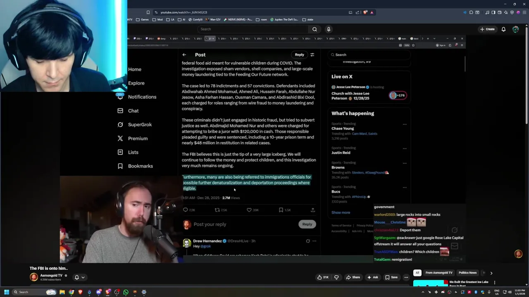The image size is (529, 297).
Task: Click the back arrow beside Post
Action: pyautogui.click(x=184, y=54)
